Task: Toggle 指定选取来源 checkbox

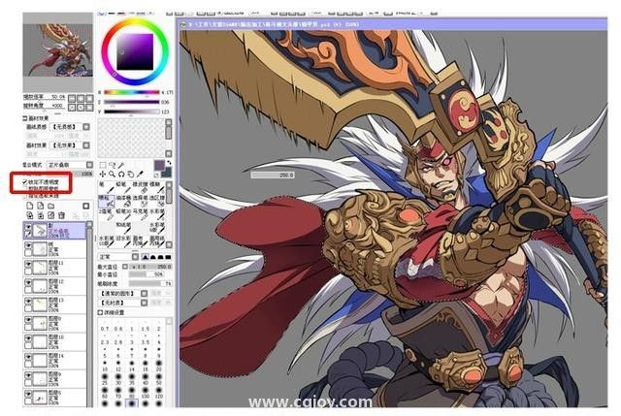Action: click(x=25, y=196)
